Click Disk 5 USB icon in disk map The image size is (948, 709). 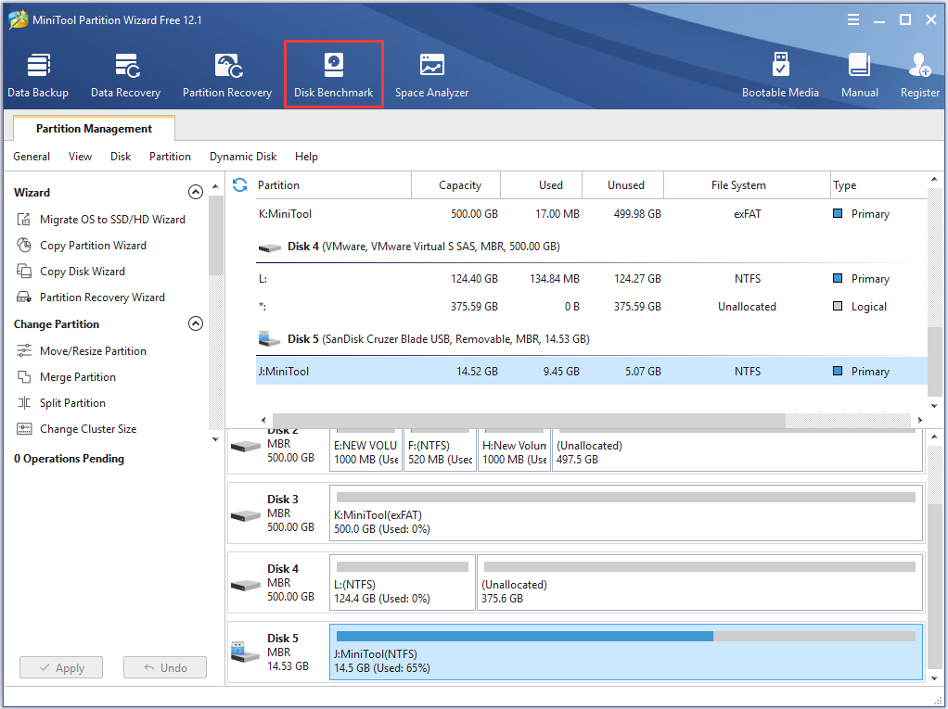[x=244, y=652]
